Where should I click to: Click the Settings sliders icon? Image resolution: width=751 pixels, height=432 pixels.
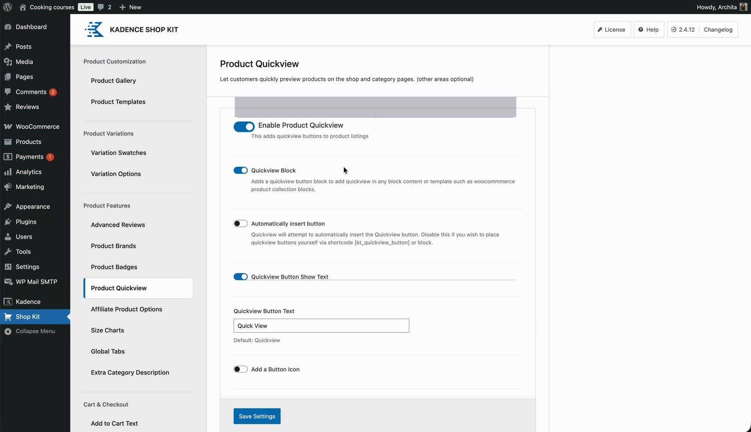(8, 267)
